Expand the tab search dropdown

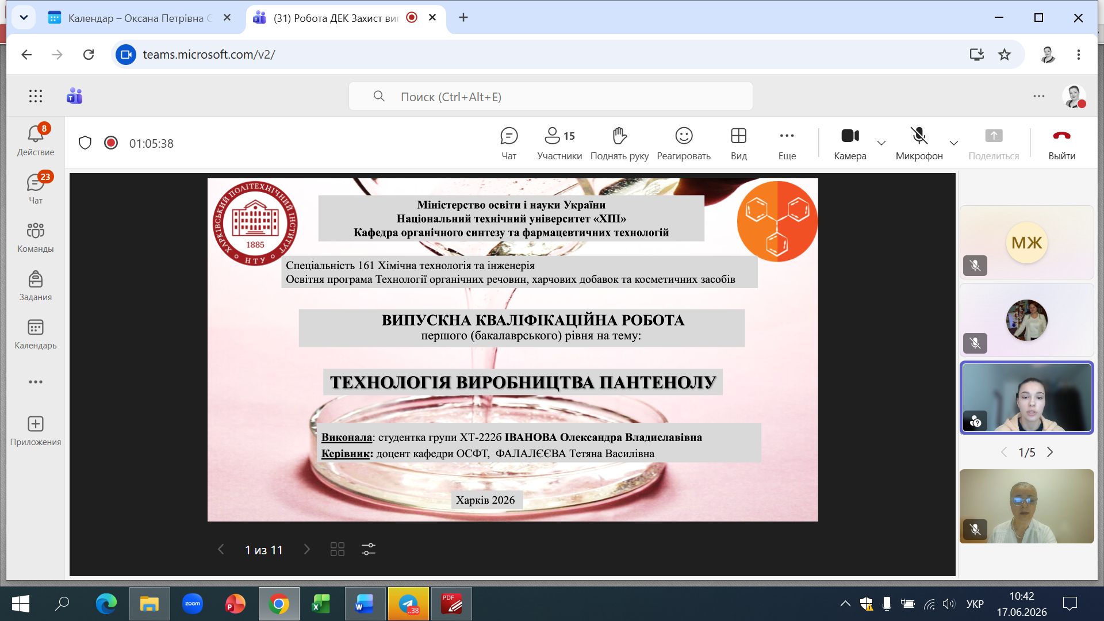click(24, 18)
